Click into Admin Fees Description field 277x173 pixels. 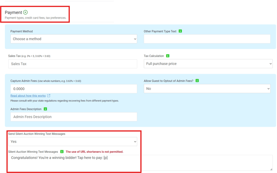click(74, 117)
